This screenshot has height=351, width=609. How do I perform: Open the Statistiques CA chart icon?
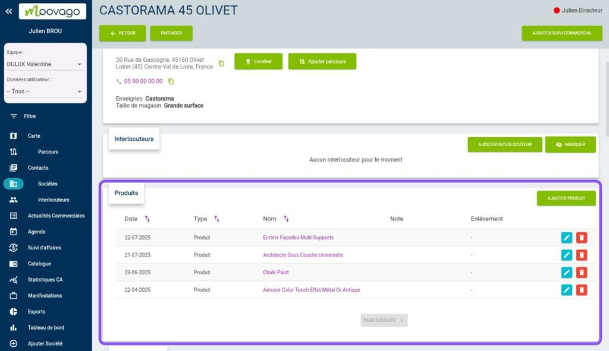click(14, 280)
